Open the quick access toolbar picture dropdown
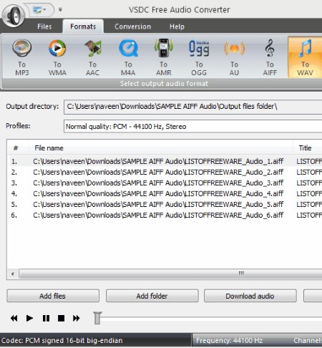Viewport: 322px width, 348px height. click(x=40, y=10)
